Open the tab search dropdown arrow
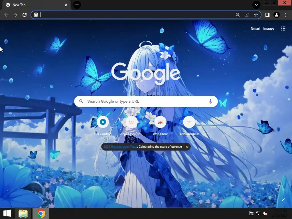292x219 pixels. (256, 5)
